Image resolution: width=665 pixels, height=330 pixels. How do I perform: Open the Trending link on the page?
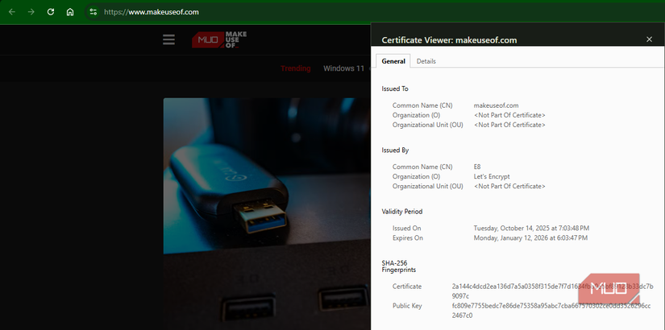tap(296, 68)
